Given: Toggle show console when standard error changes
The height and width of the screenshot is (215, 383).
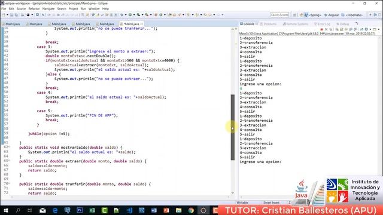Looking at the screenshot, I should (x=355, y=29).
